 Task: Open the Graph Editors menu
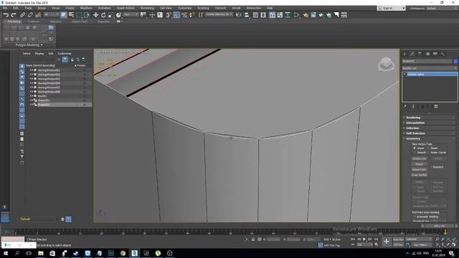(x=126, y=8)
